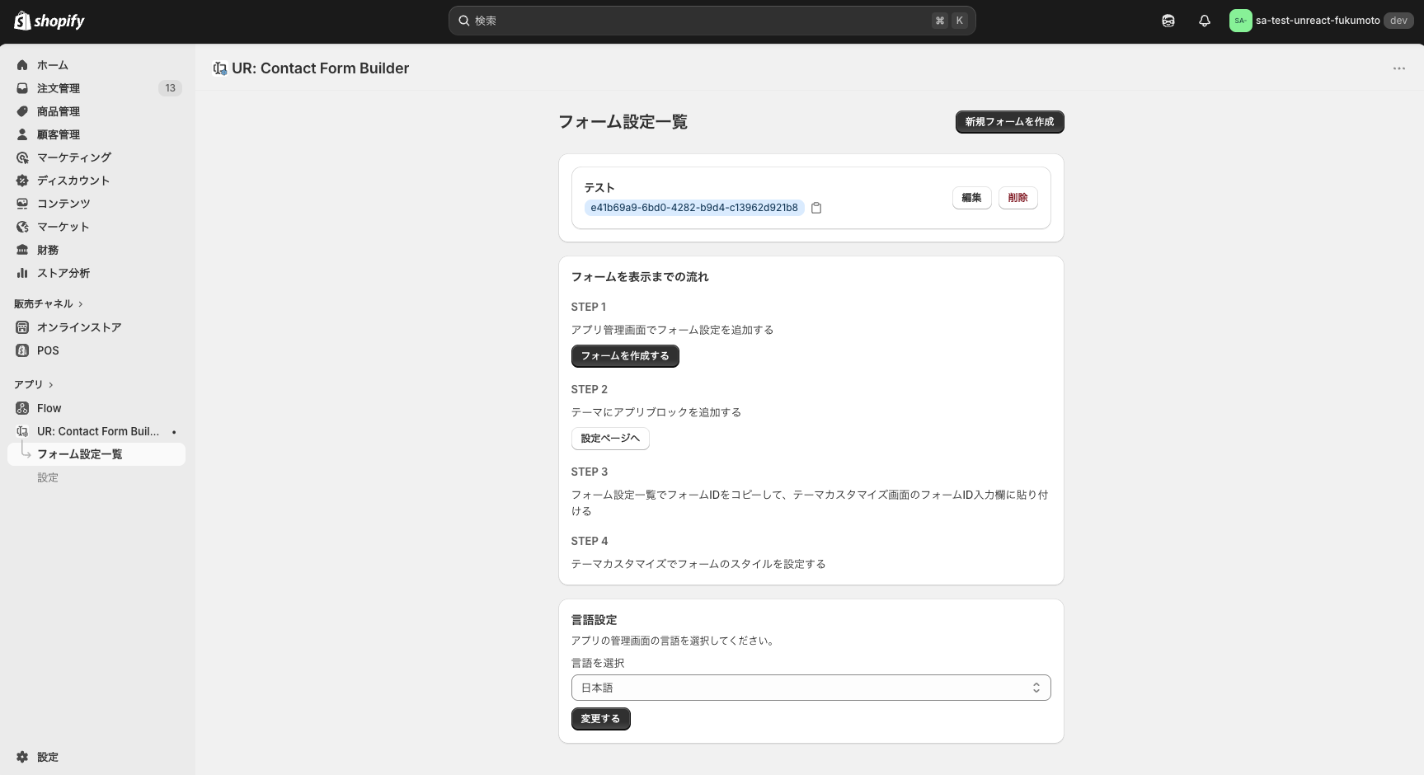Click the form ID e41b69a9 badge
The height and width of the screenshot is (775, 1424).
[x=694, y=208]
